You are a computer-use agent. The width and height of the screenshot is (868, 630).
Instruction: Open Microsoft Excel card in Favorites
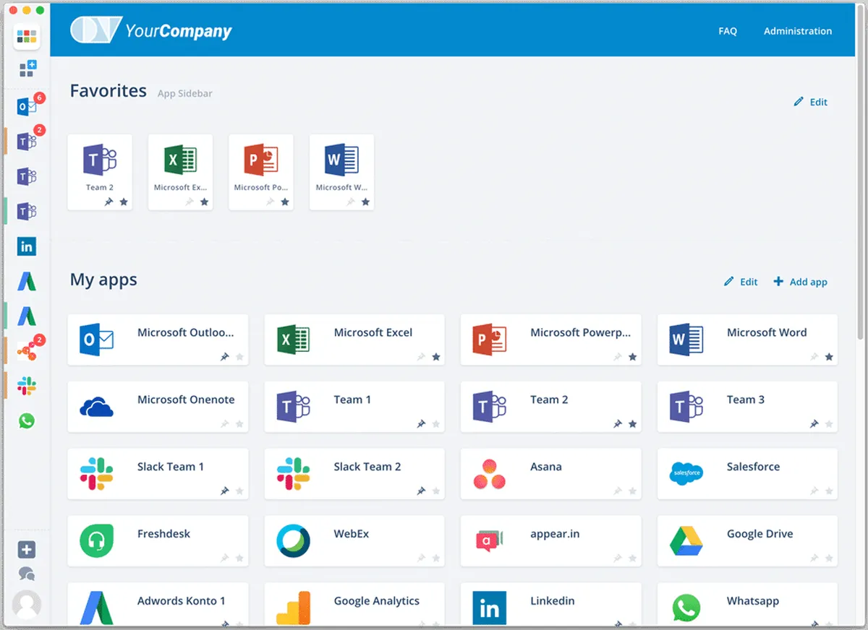181,172
